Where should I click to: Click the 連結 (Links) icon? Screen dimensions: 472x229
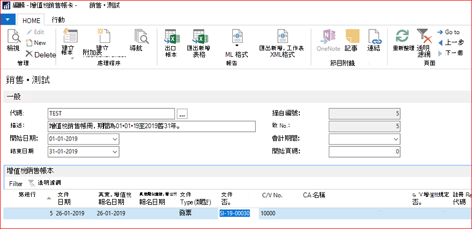coord(375,36)
